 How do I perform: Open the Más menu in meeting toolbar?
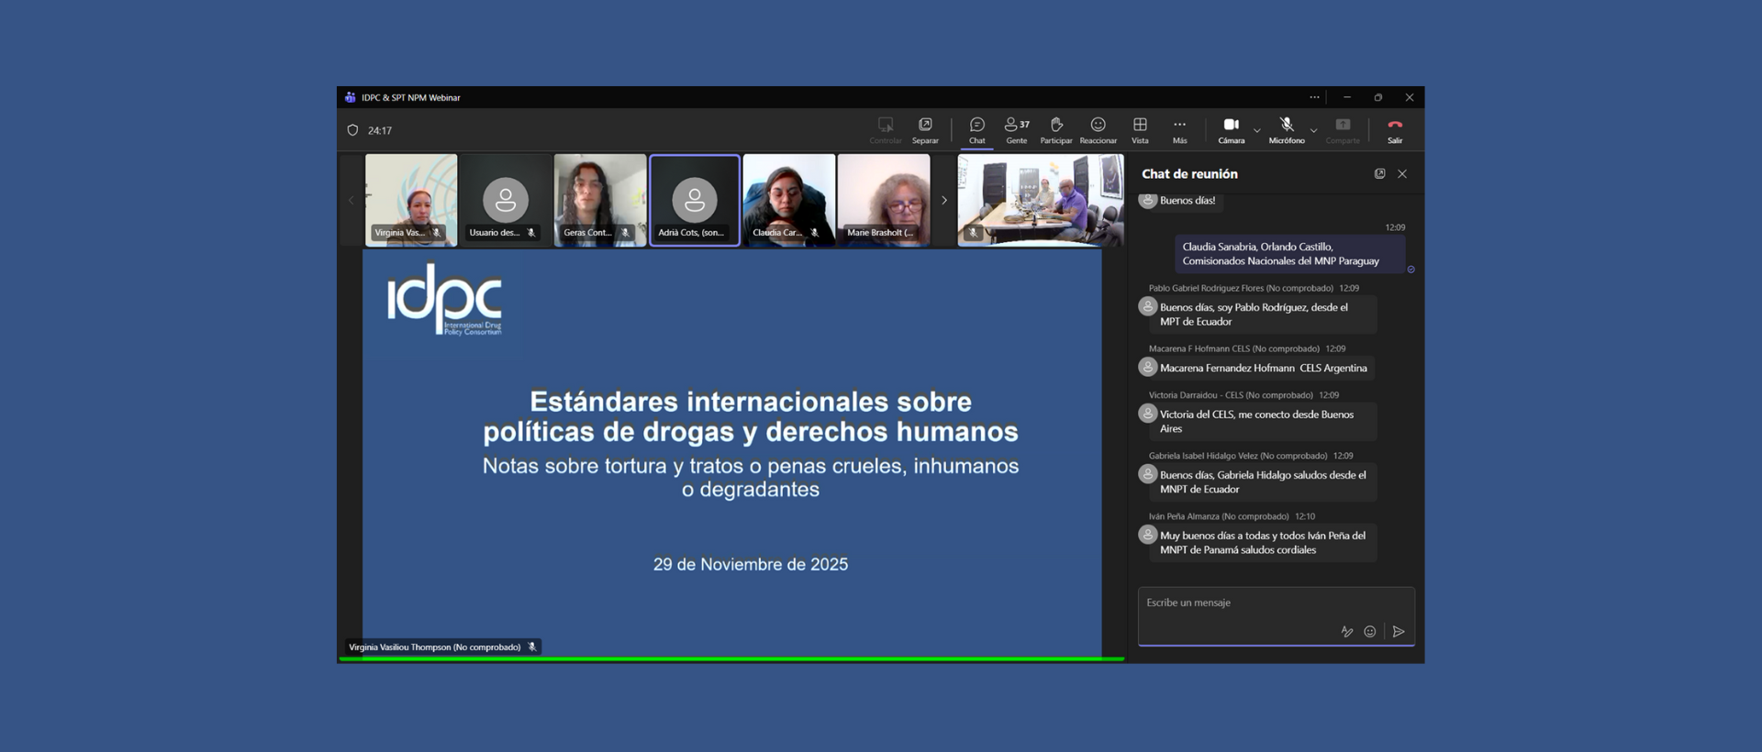1179,129
